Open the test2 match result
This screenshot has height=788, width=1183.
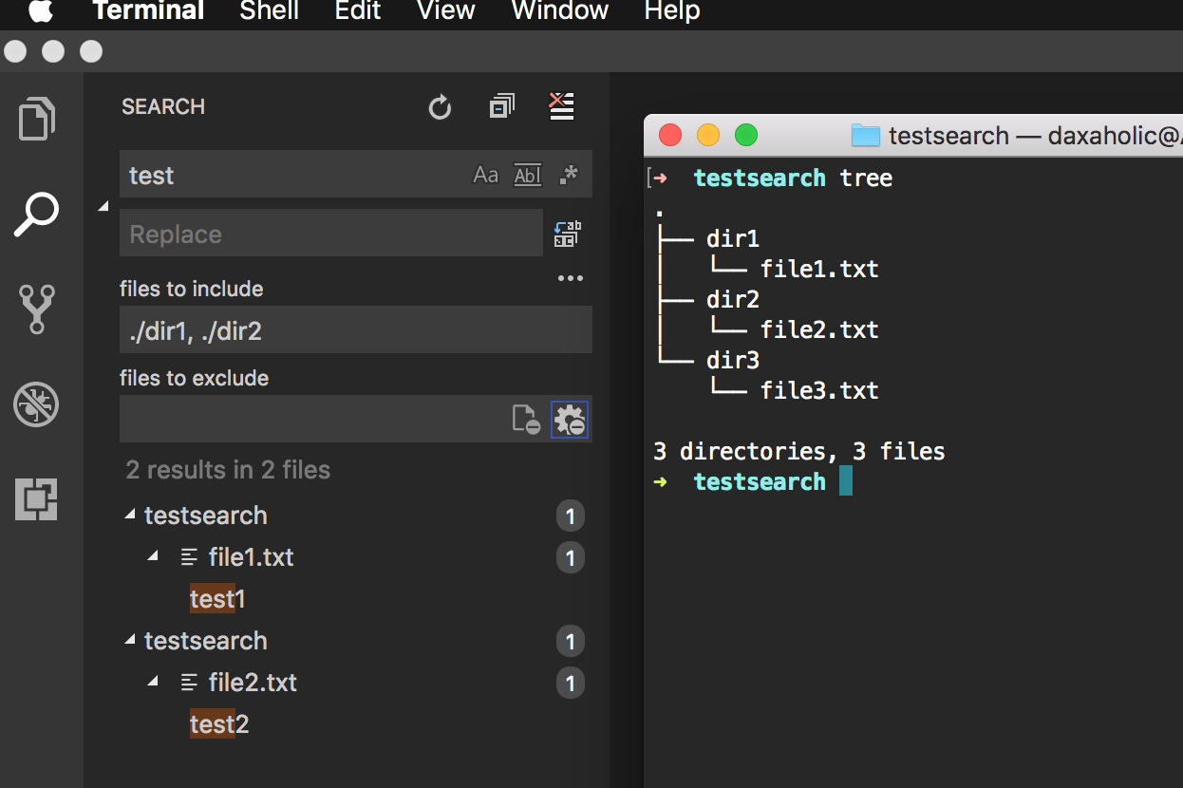(x=219, y=724)
